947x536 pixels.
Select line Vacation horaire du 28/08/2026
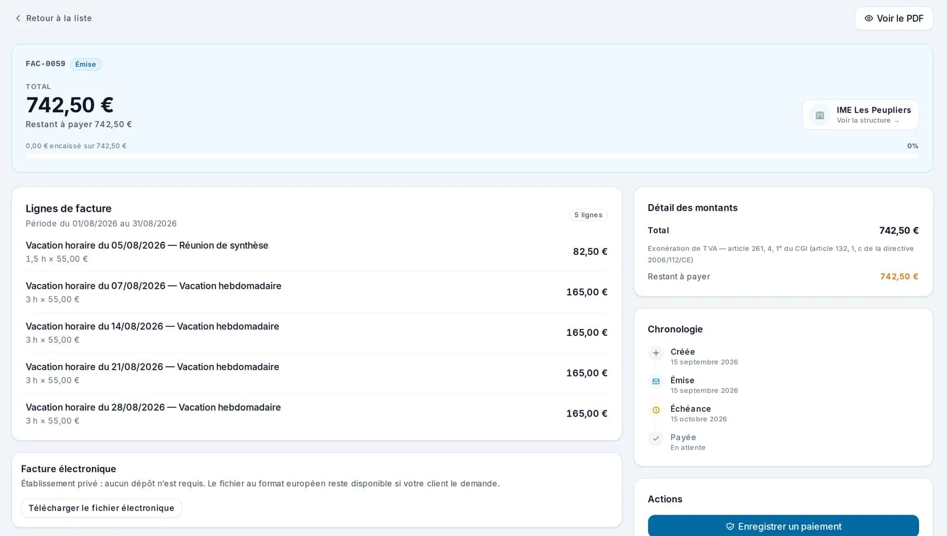click(317, 414)
